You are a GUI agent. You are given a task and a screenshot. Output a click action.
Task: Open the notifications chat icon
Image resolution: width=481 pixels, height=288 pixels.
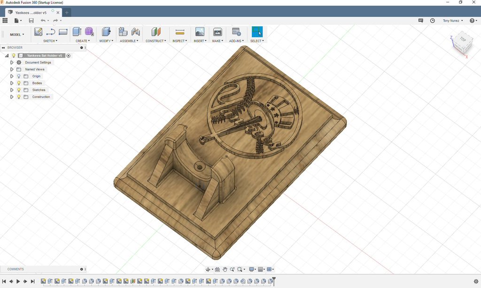pos(420,21)
